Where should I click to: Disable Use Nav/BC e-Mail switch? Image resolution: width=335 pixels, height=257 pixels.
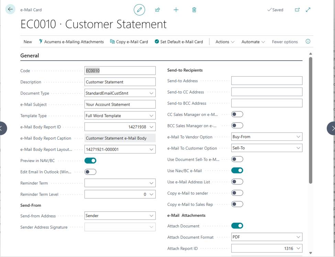coord(237,171)
